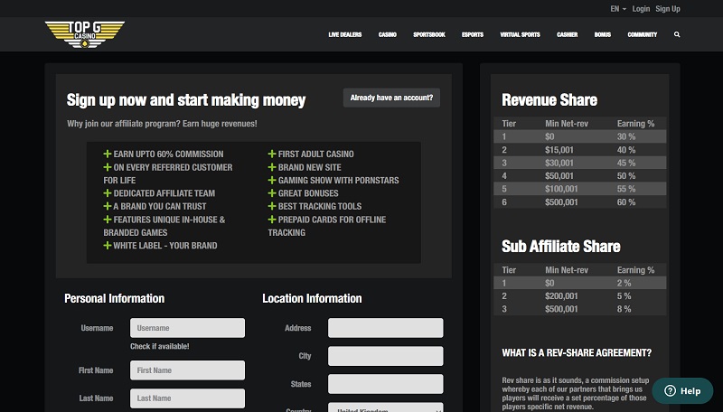This screenshot has width=723, height=412.
Task: Open the Country dropdown
Action: coord(386,407)
